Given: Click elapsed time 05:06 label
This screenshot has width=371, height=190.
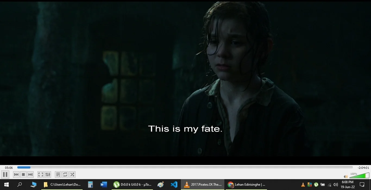Looking at the screenshot, I should pyautogui.click(x=9, y=168).
